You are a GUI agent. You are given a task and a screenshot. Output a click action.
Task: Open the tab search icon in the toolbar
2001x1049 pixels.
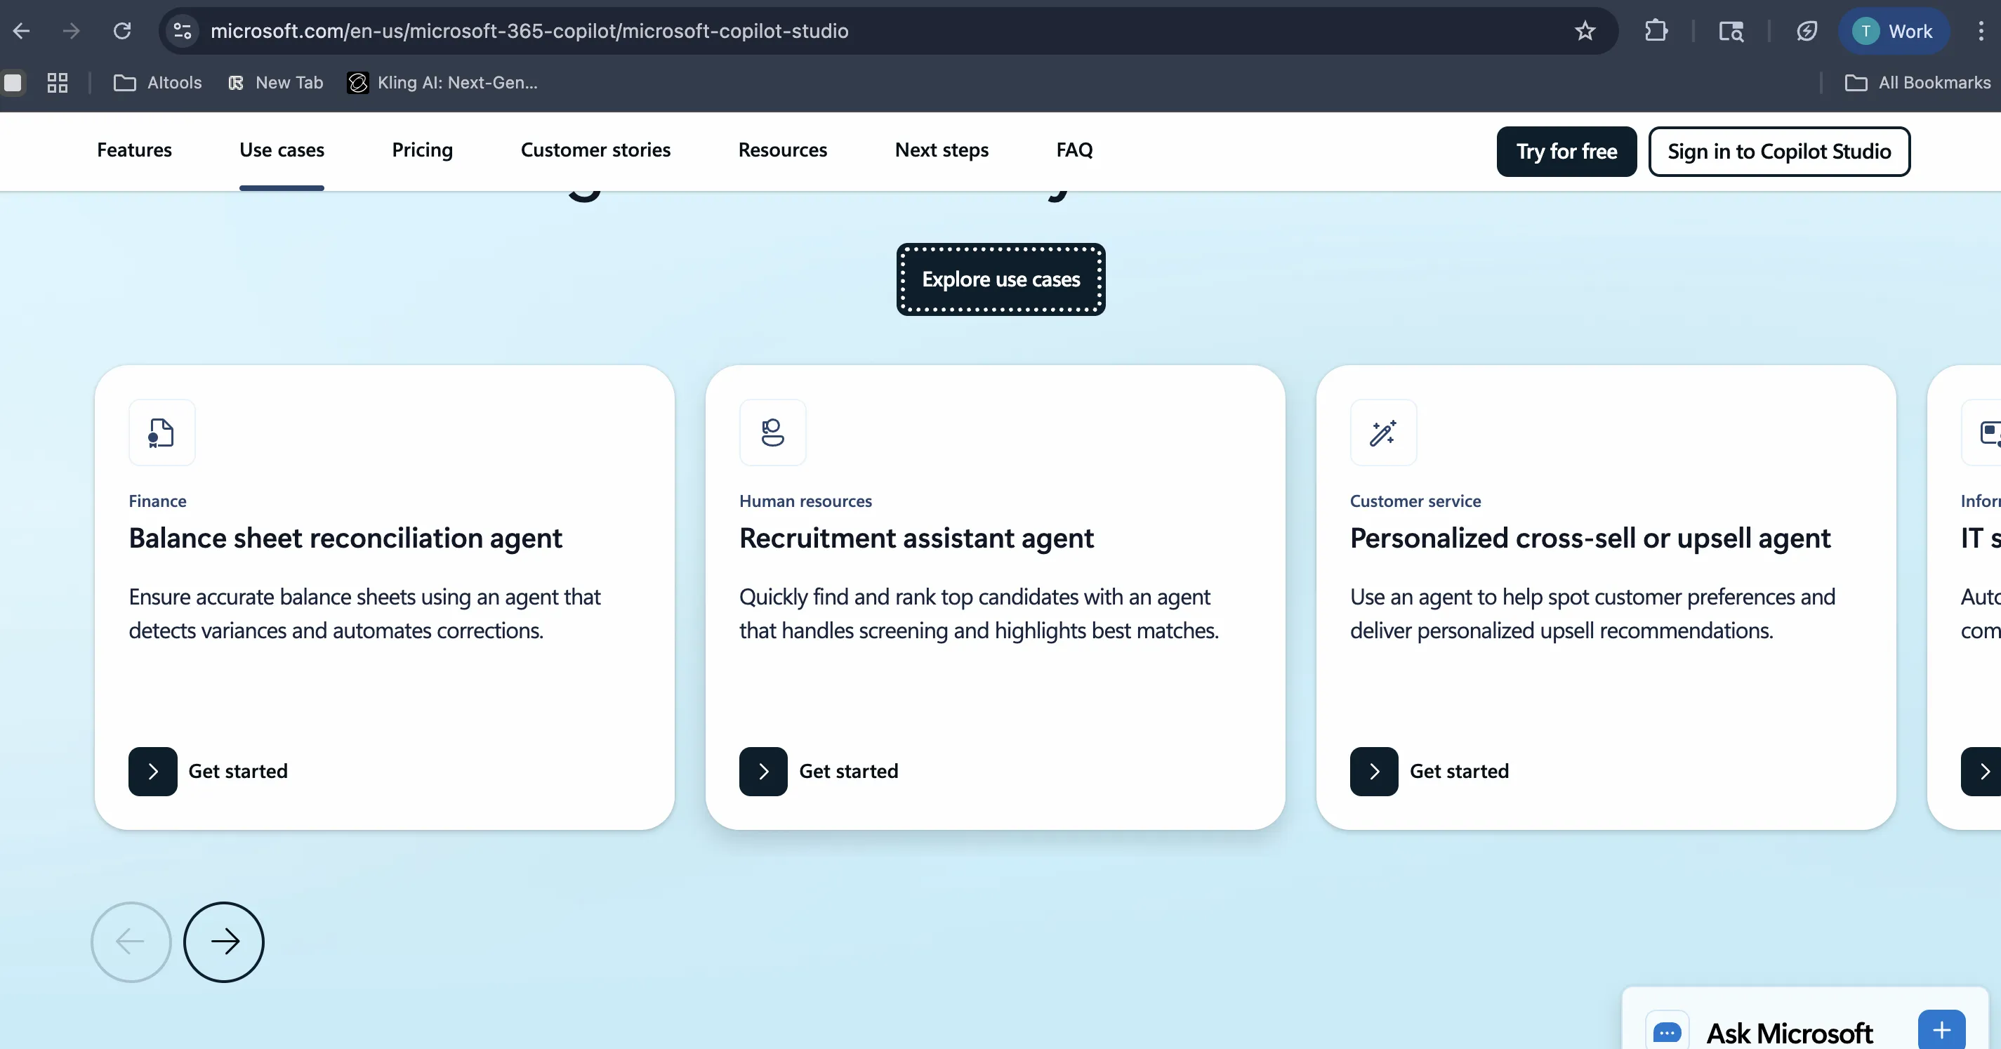1731,31
